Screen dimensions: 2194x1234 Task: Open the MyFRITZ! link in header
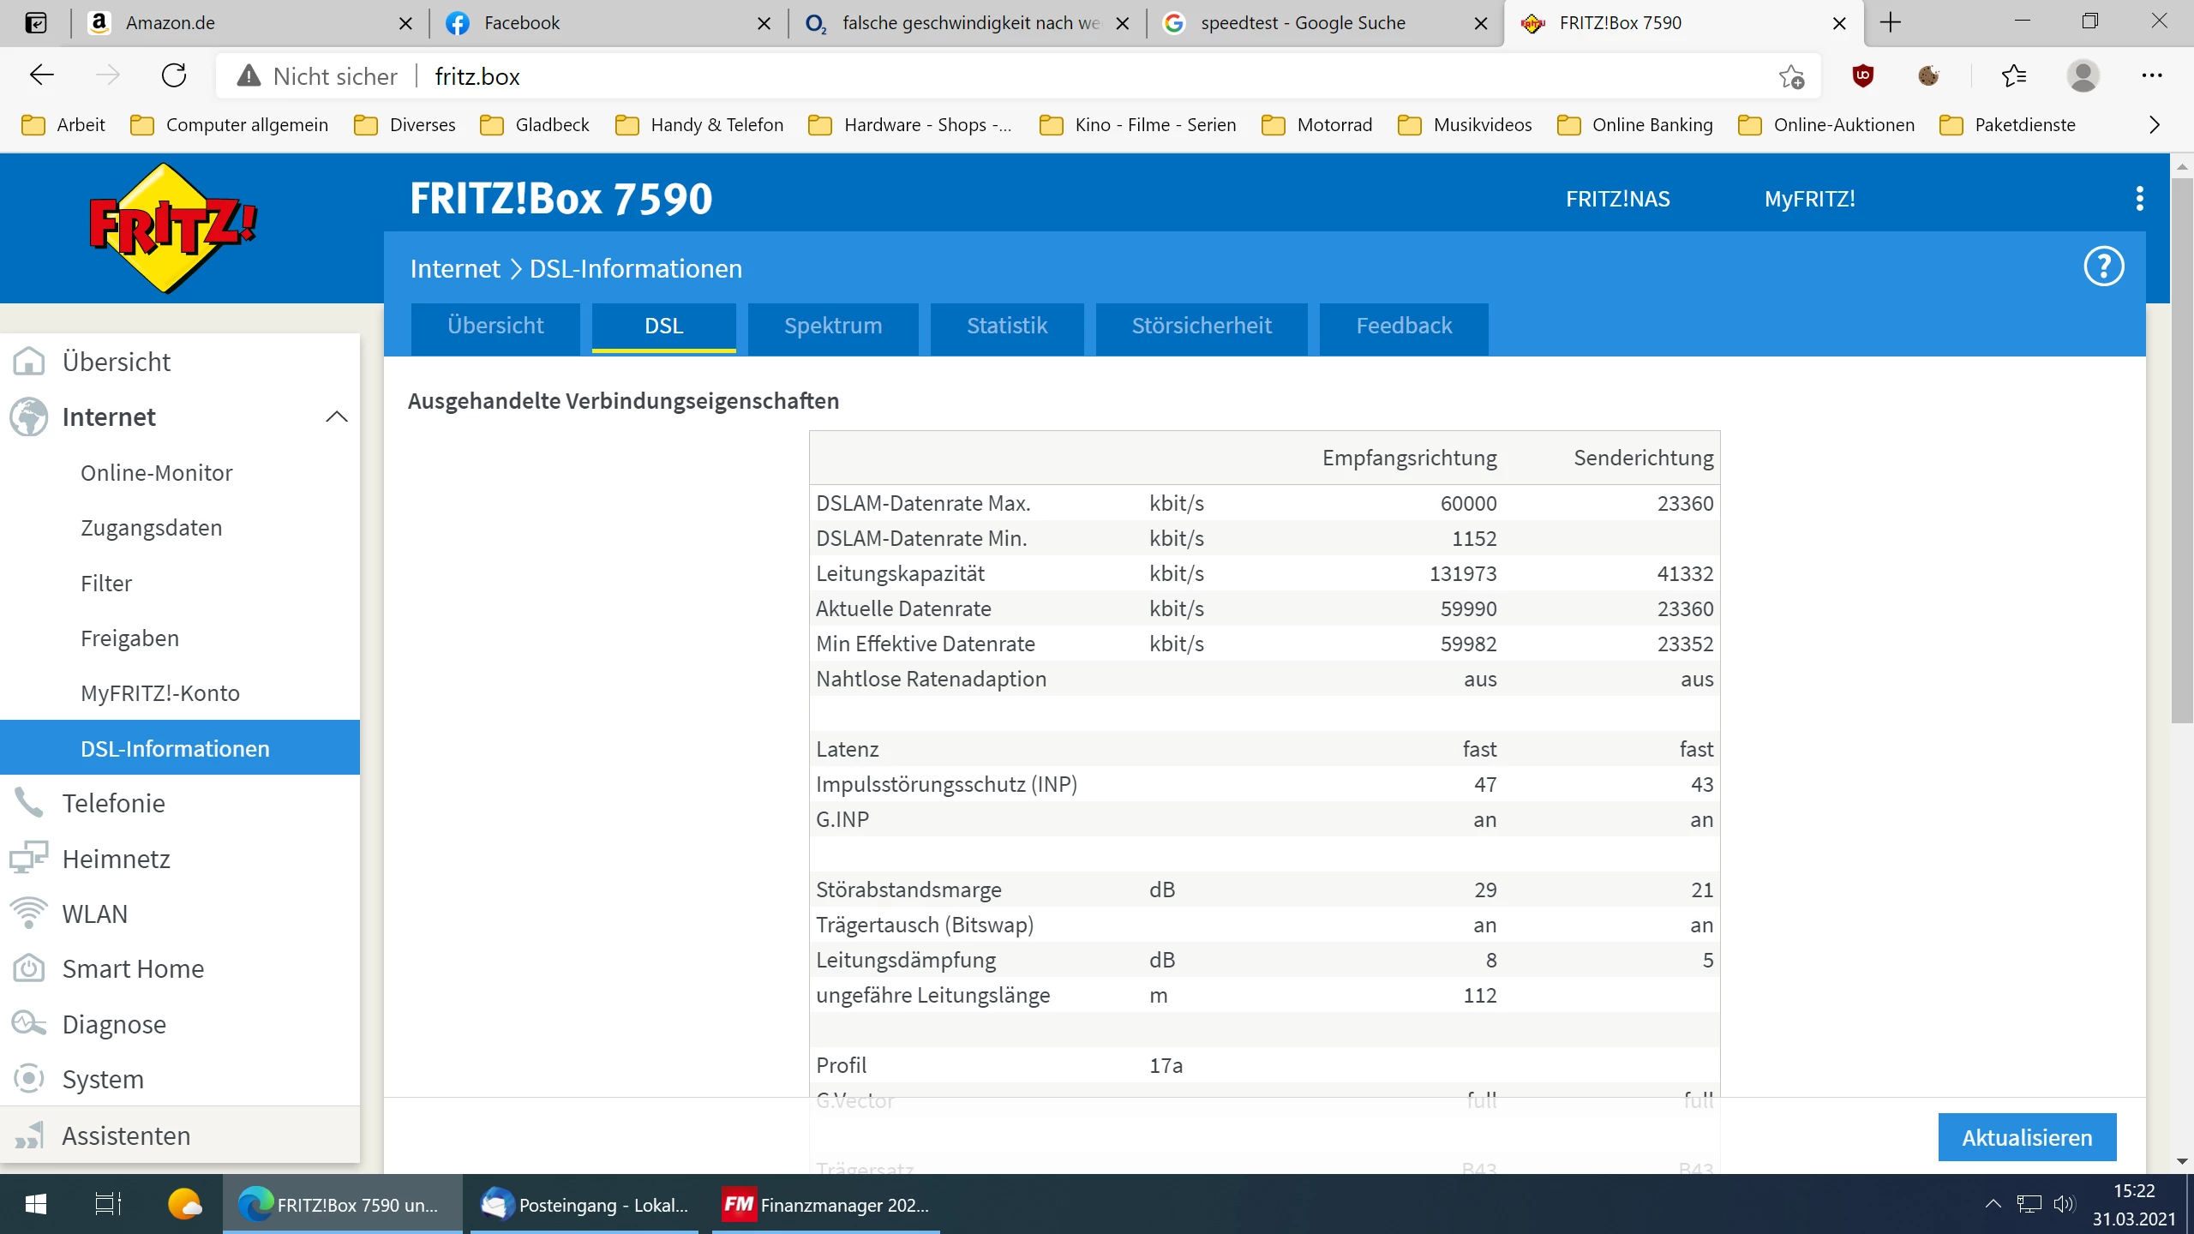pyautogui.click(x=1809, y=199)
